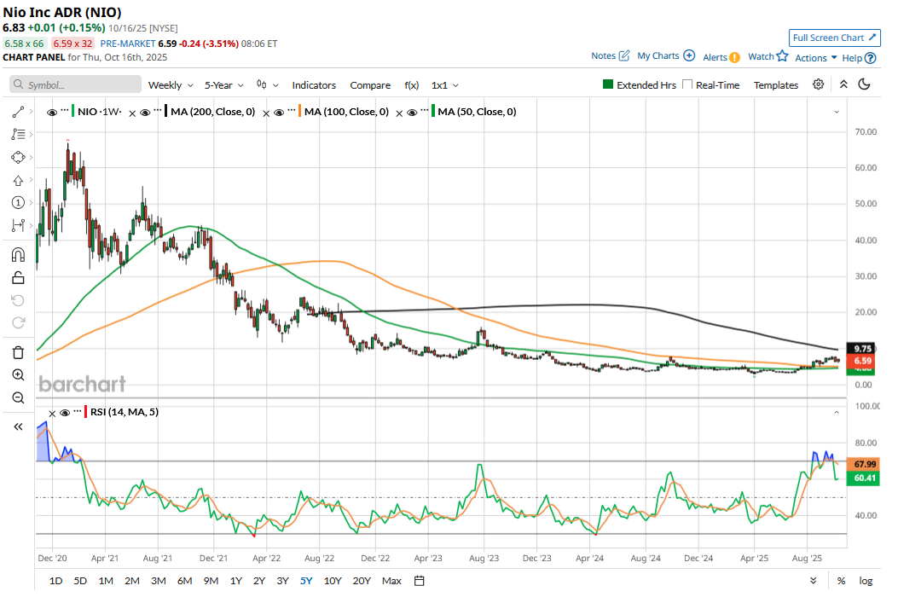The width and height of the screenshot is (921, 603).
Task: Select the 6M time range
Action: [184, 581]
